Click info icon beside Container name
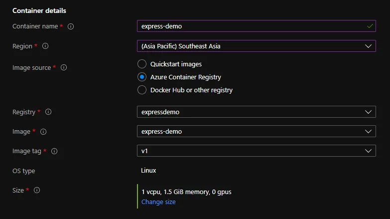390x219 pixels. click(71, 26)
